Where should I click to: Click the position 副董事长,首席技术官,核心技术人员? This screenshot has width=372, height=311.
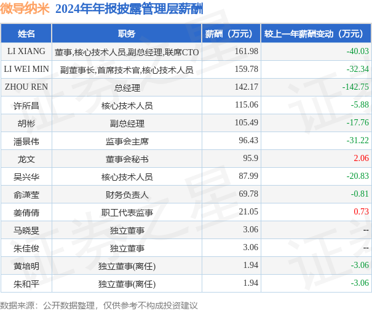coord(127,70)
